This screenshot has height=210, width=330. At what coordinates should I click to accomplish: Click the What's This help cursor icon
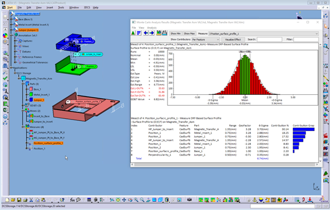62,200
